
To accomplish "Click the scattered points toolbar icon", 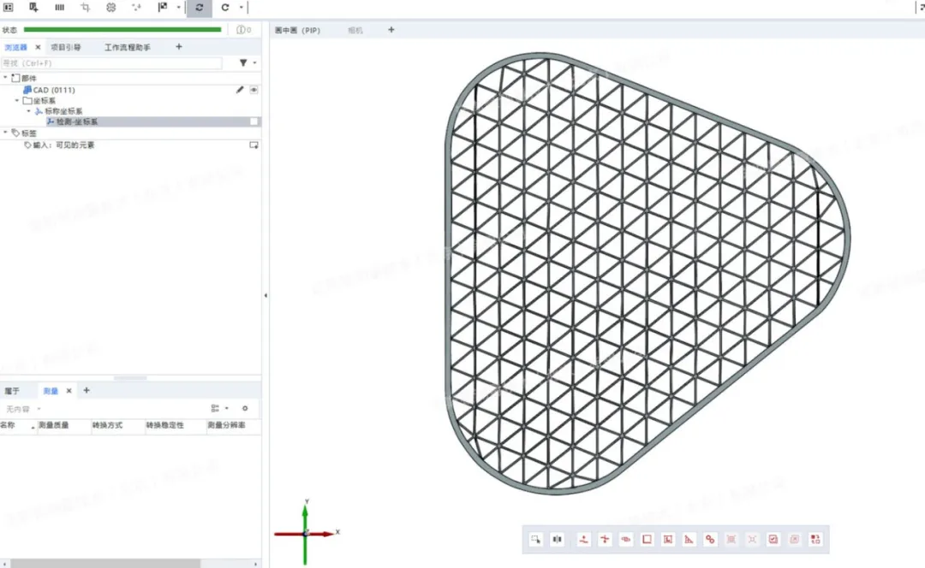I will (137, 7).
